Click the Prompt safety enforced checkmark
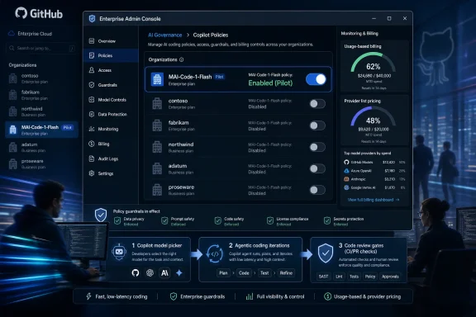The height and width of the screenshot is (317, 476). [164, 221]
